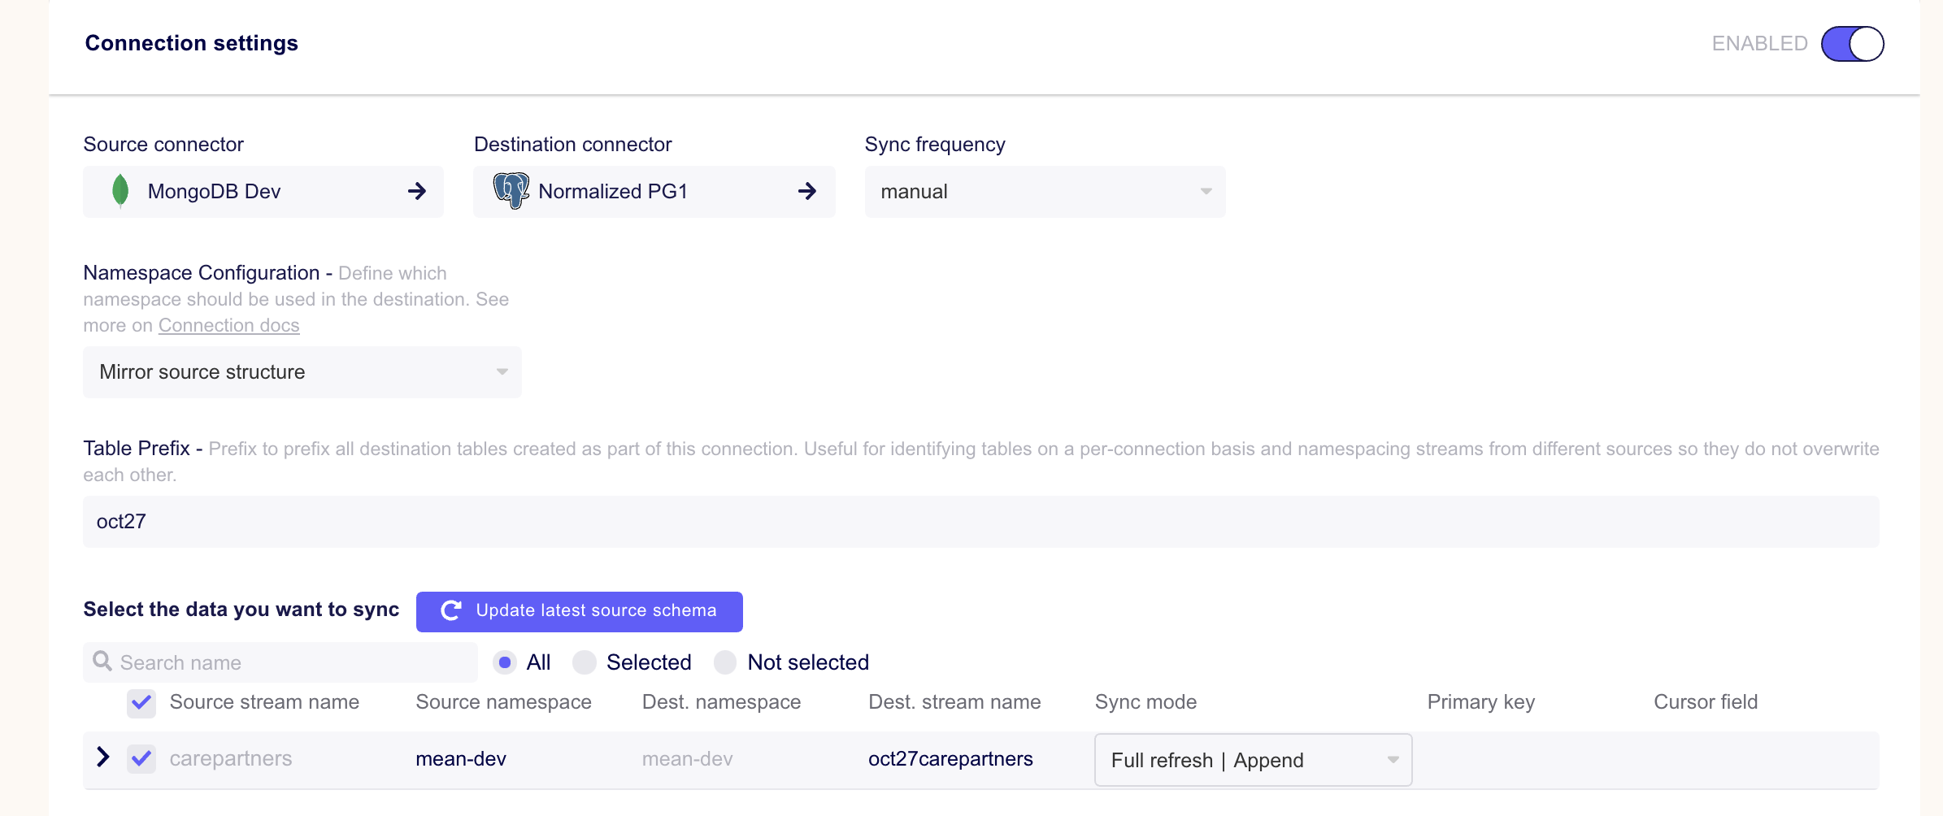Click the MongoDB leaf logo icon
1943x816 pixels.
click(x=120, y=192)
